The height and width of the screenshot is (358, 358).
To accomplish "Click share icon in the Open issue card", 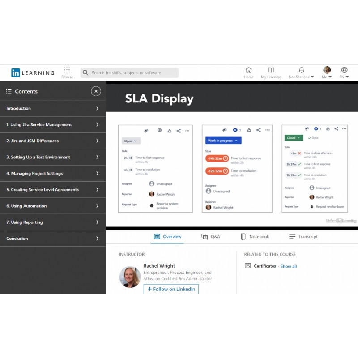I will pyautogui.click(x=179, y=131).
